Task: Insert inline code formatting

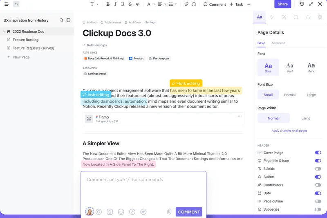Action: pos(138,4)
